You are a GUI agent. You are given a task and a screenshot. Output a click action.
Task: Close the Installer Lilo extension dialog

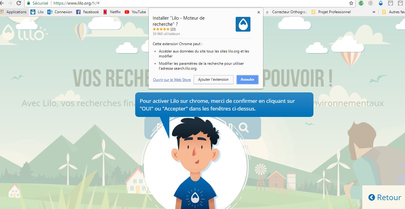click(x=258, y=13)
